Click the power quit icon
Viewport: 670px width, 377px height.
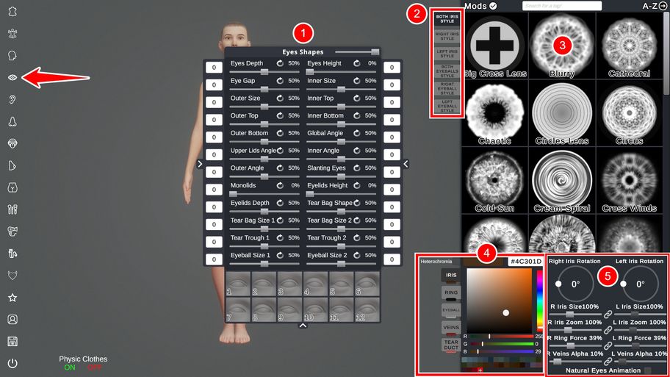12,363
